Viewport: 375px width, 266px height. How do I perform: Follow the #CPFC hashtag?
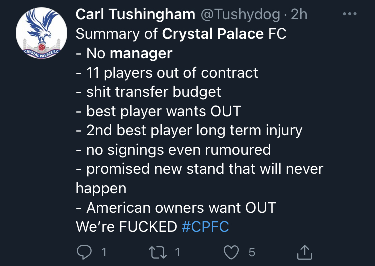205,227
